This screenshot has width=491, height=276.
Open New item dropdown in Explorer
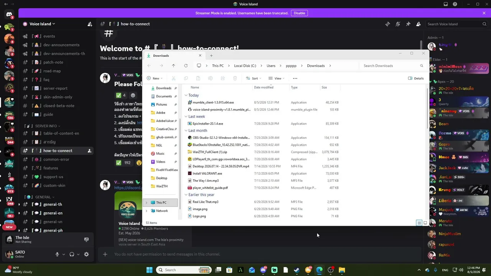click(x=154, y=78)
